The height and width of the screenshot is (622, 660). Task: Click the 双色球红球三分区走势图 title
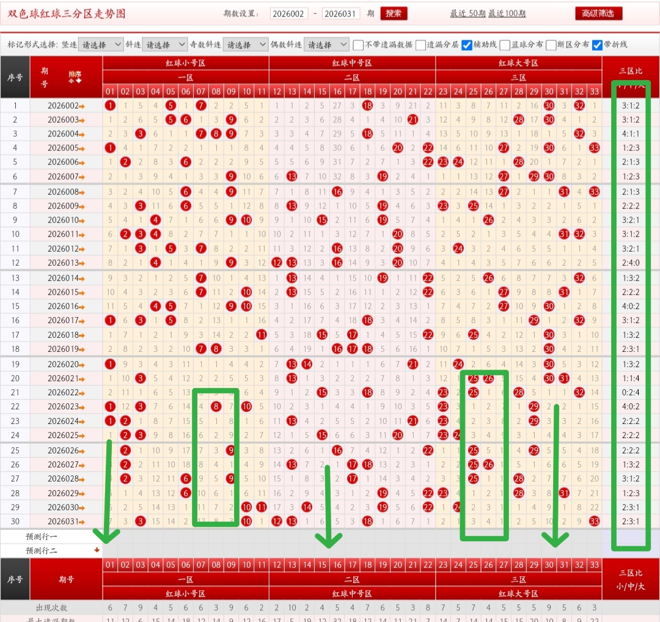(67, 13)
